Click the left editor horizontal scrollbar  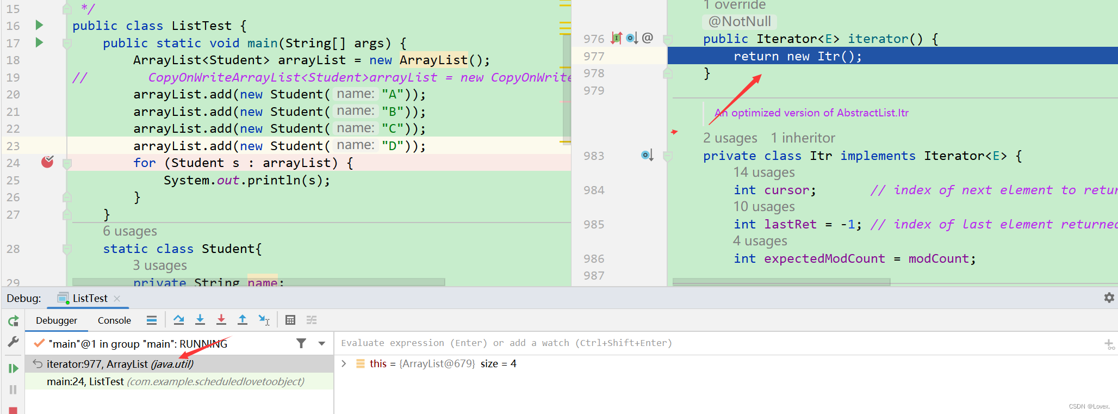point(258,282)
